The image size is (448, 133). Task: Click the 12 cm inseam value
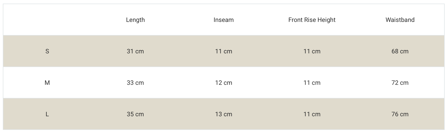223,83
